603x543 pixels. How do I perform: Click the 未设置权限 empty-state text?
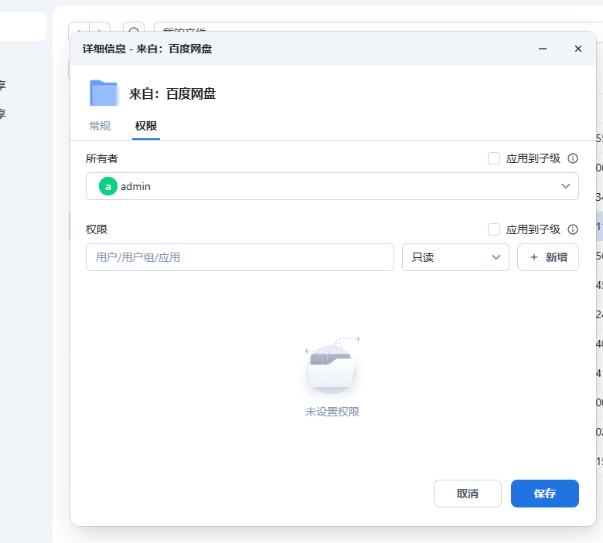point(332,412)
